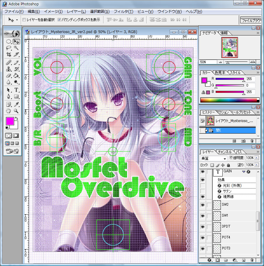Switch to the アクション tab
This screenshot has width=264, height=266.
click(x=223, y=112)
